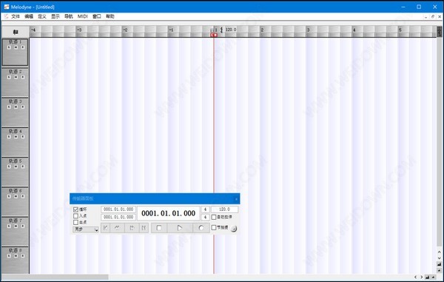Toggle the S button on track 轨道 7
The width and height of the screenshot is (444, 282).
[9, 226]
